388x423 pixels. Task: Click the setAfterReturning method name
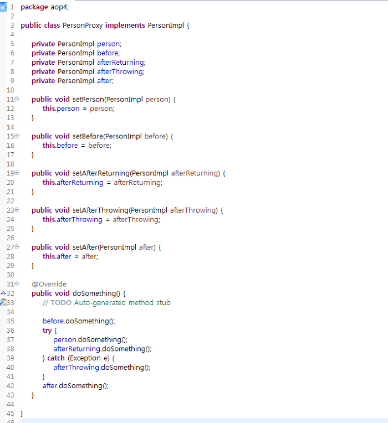click(x=101, y=173)
